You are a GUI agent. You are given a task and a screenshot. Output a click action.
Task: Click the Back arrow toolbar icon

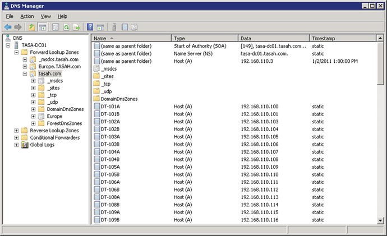8,27
